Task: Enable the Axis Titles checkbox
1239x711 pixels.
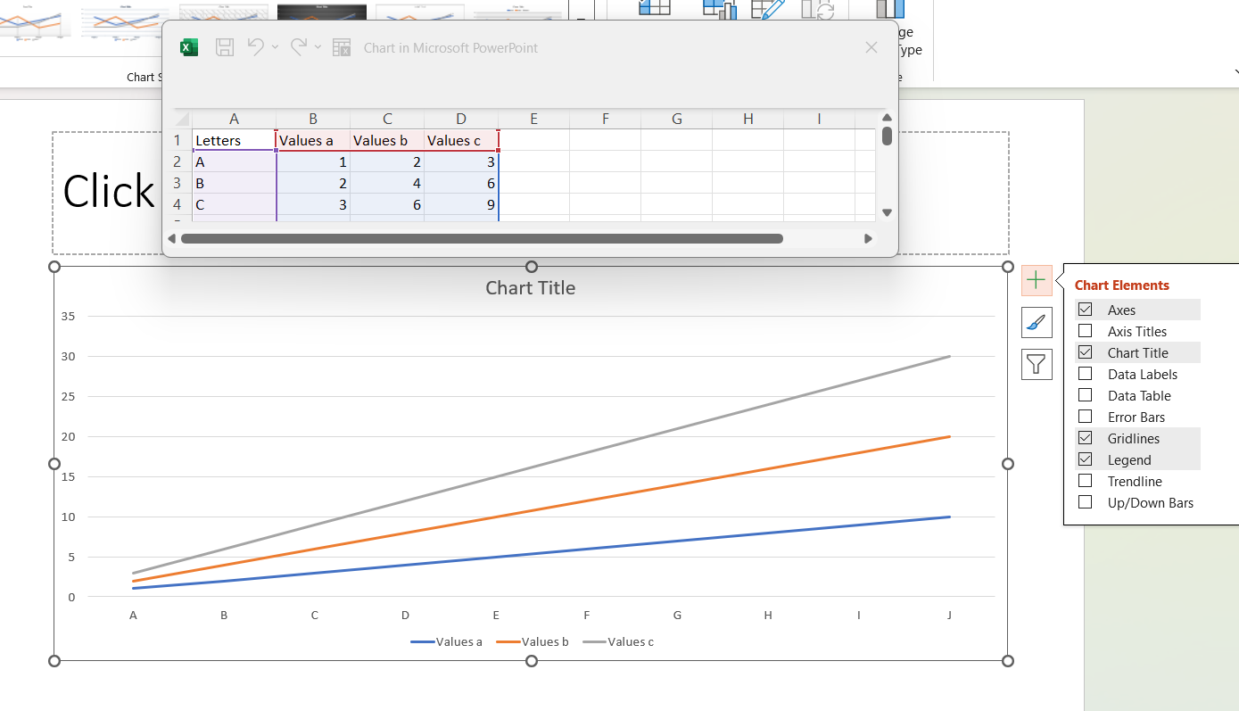Action: pyautogui.click(x=1086, y=331)
